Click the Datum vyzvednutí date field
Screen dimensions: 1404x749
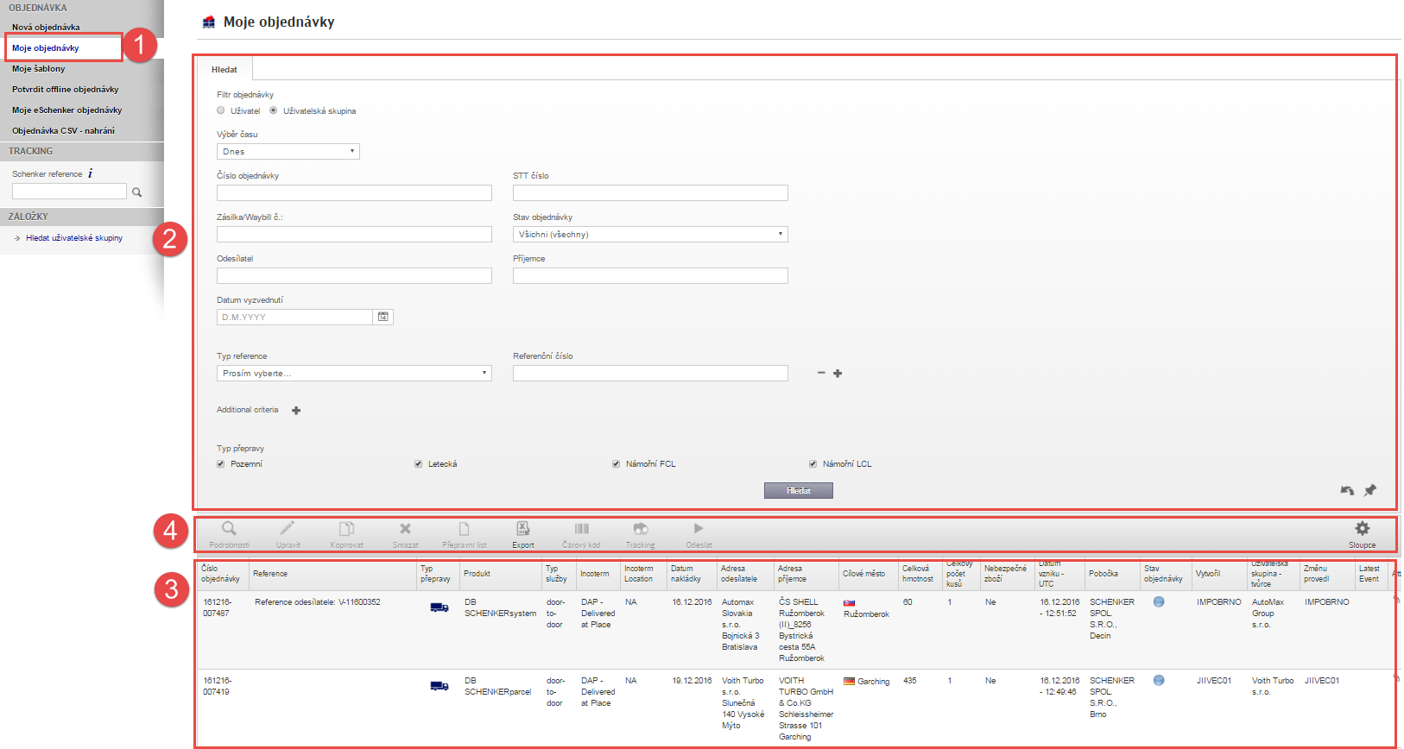point(294,317)
